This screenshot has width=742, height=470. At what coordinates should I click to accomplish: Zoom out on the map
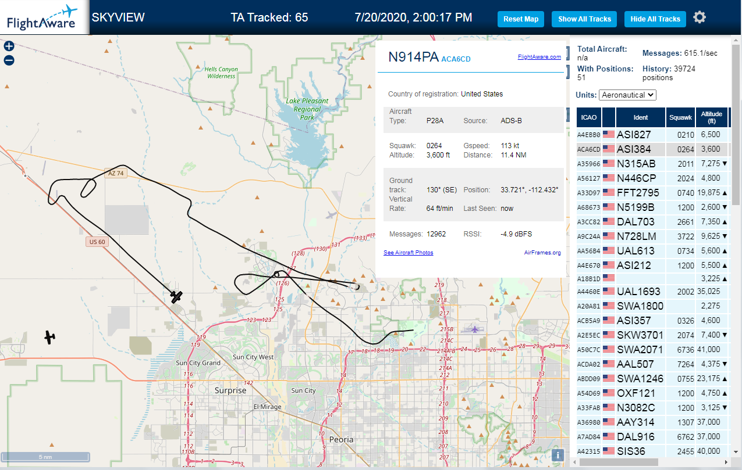click(x=9, y=60)
